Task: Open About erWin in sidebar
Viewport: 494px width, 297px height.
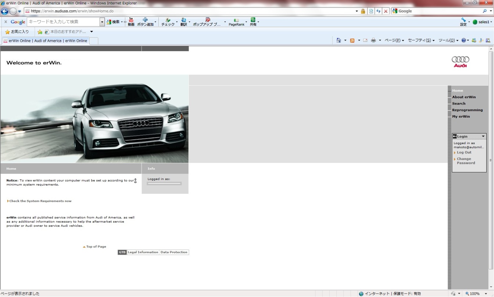Action: [x=464, y=97]
